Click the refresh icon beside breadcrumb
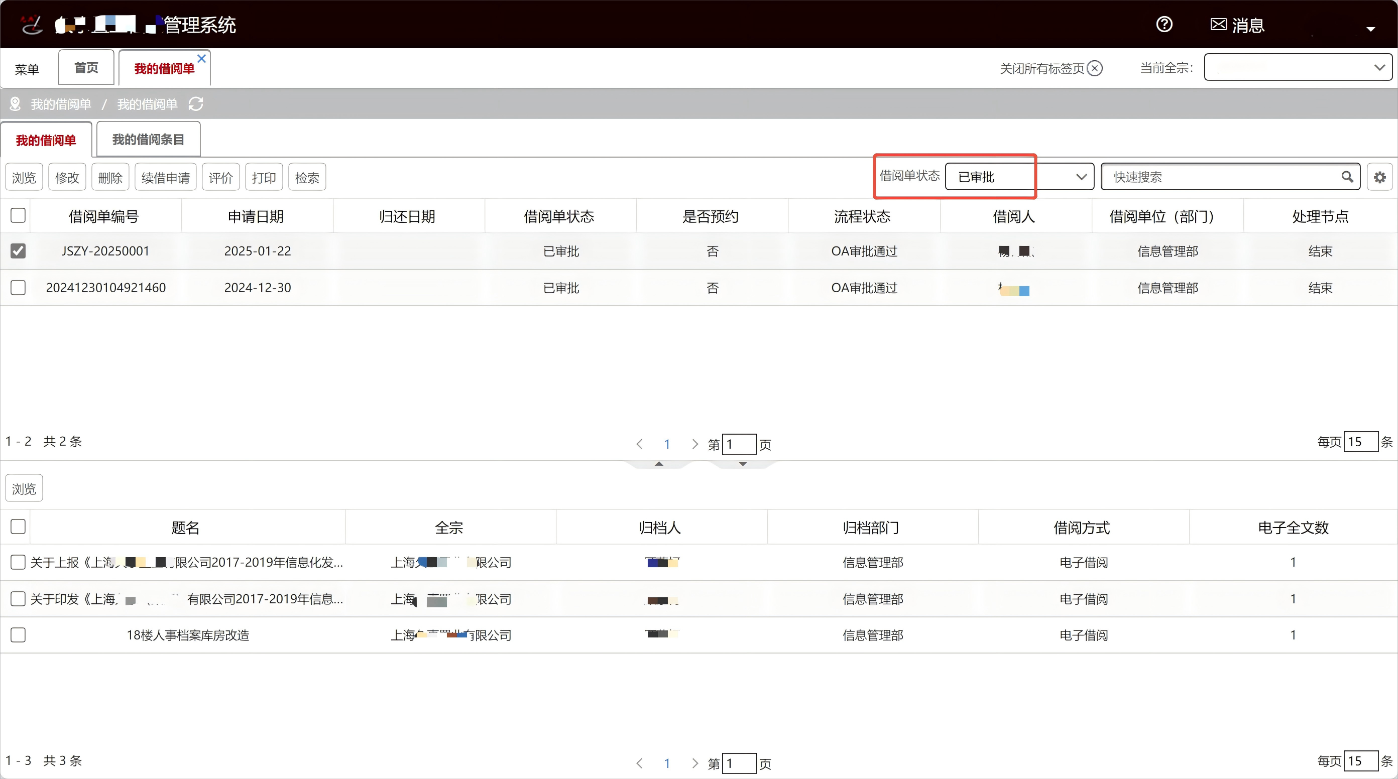Image resolution: width=1398 pixels, height=779 pixels. 195,103
